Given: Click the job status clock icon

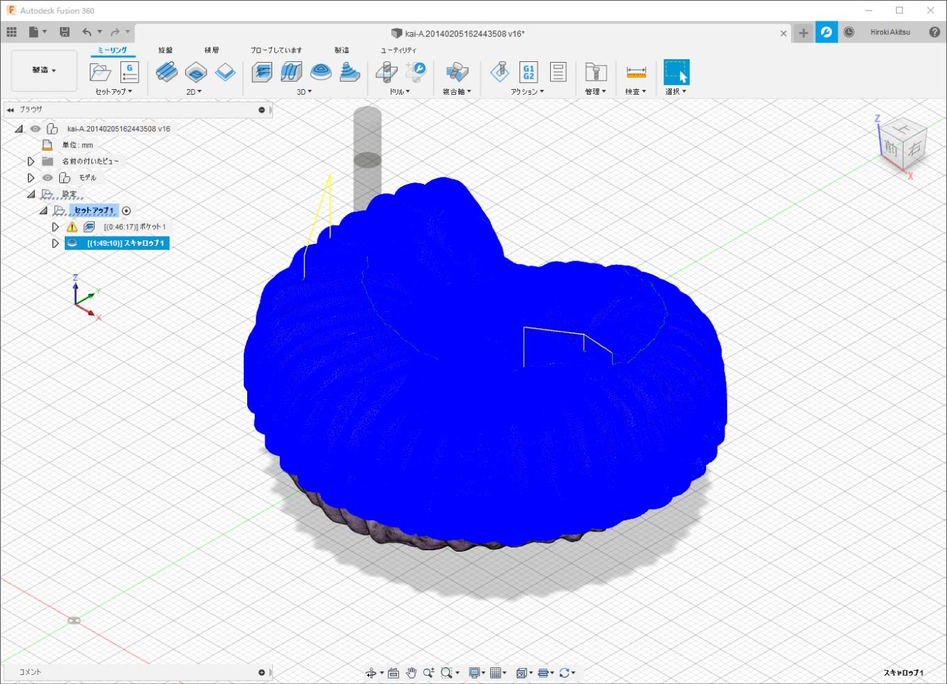Looking at the screenshot, I should tap(849, 32).
